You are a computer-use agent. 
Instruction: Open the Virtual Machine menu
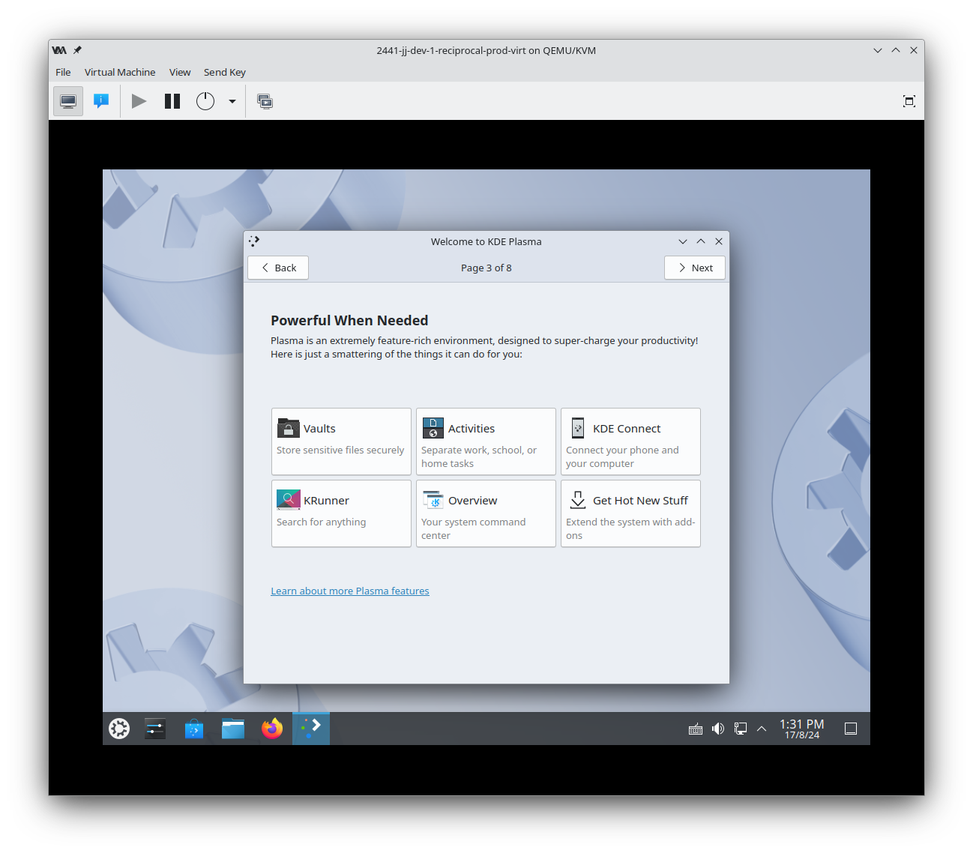(120, 72)
